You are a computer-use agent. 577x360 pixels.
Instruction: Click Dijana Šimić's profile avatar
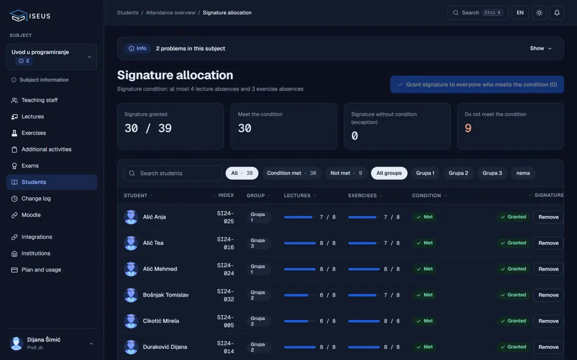(x=16, y=343)
